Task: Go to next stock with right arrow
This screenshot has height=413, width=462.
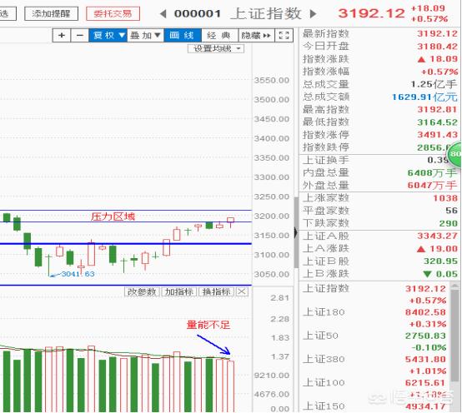Action: (x=314, y=14)
